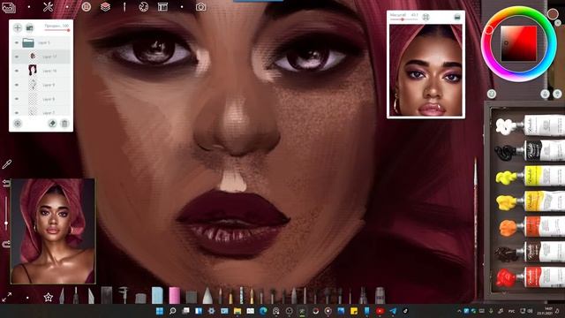Open the Windows Start menu
This screenshot has height=318, width=565.
click(x=160, y=311)
